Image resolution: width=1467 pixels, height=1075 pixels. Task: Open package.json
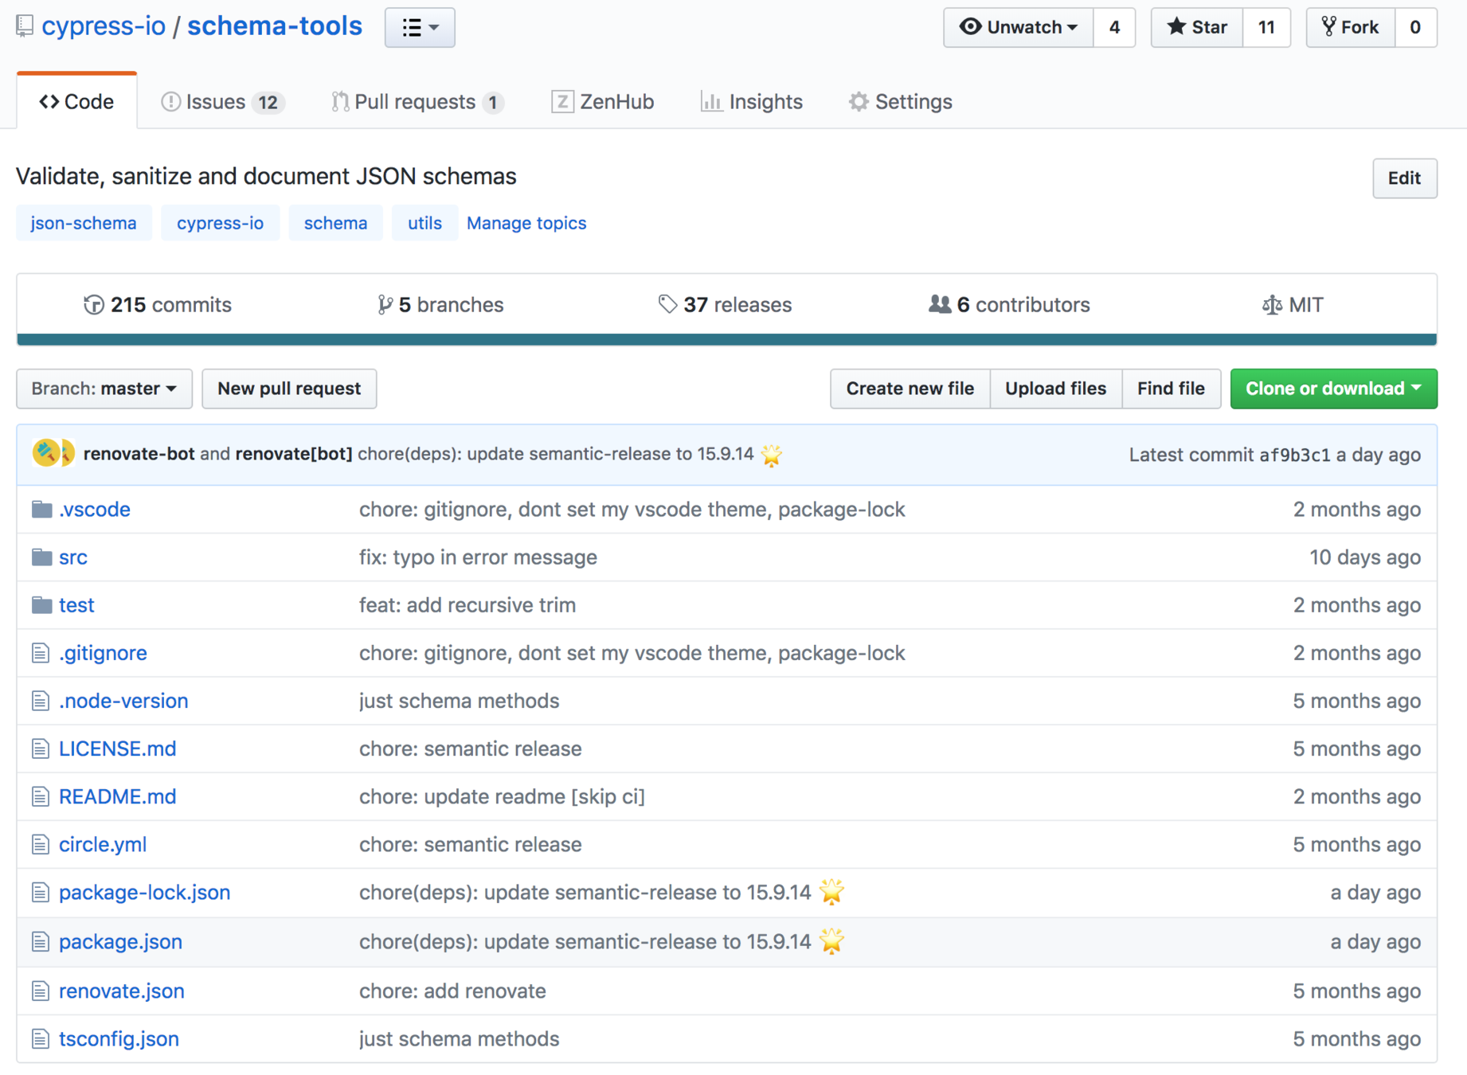(121, 942)
